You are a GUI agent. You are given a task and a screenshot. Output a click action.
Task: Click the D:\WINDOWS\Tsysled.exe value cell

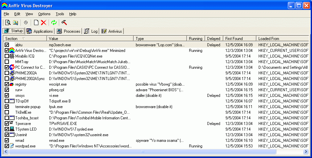point(71,129)
